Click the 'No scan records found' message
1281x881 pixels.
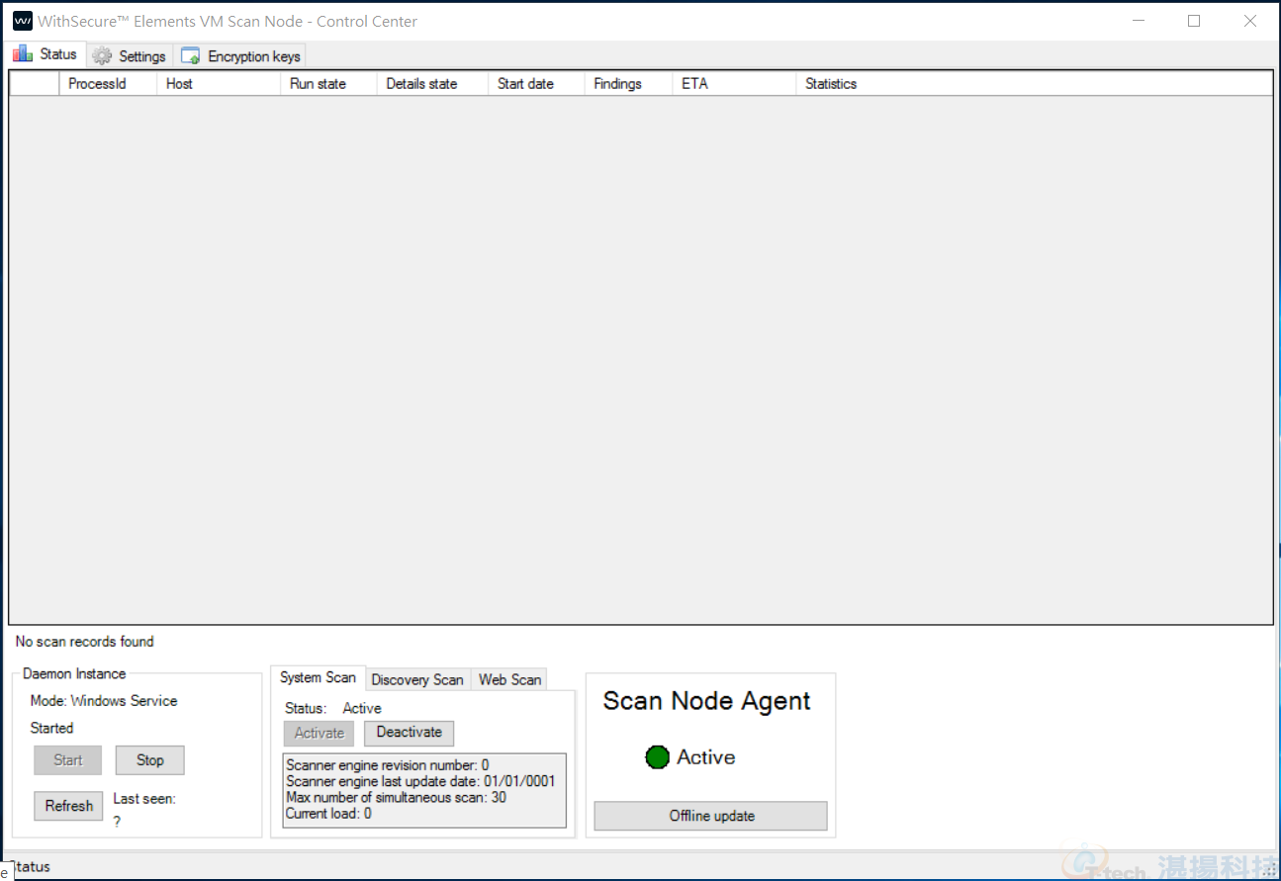85,642
